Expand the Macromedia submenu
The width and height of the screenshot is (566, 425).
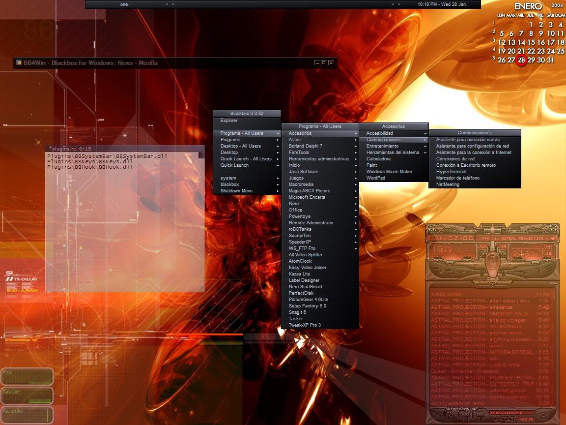pyautogui.click(x=320, y=184)
